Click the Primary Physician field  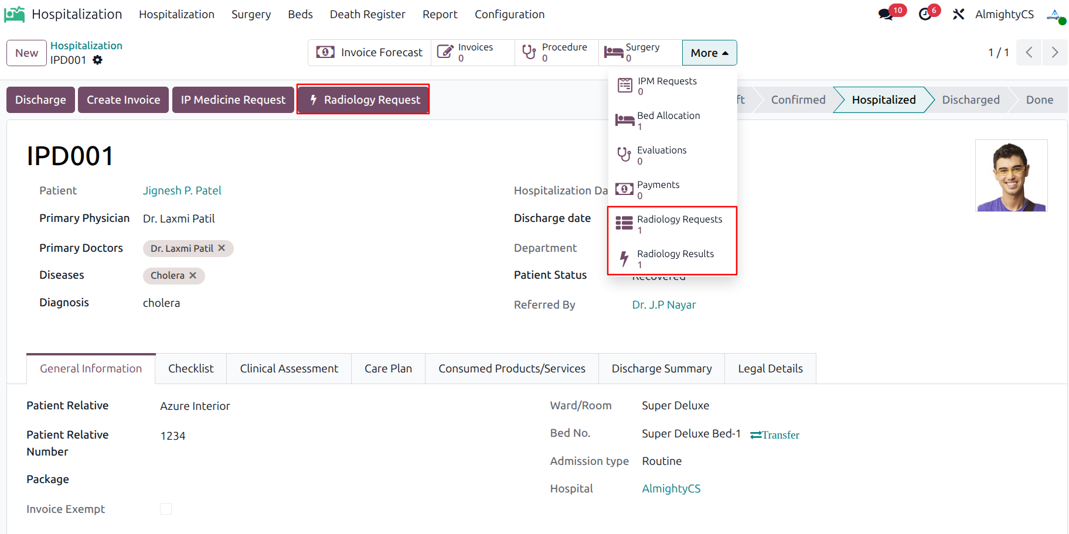point(179,218)
